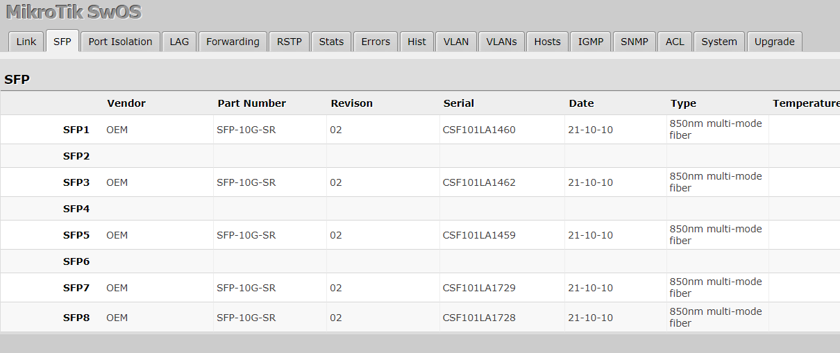Select the SFP8 row label
Image resolution: width=840 pixels, height=353 pixels.
[76, 318]
